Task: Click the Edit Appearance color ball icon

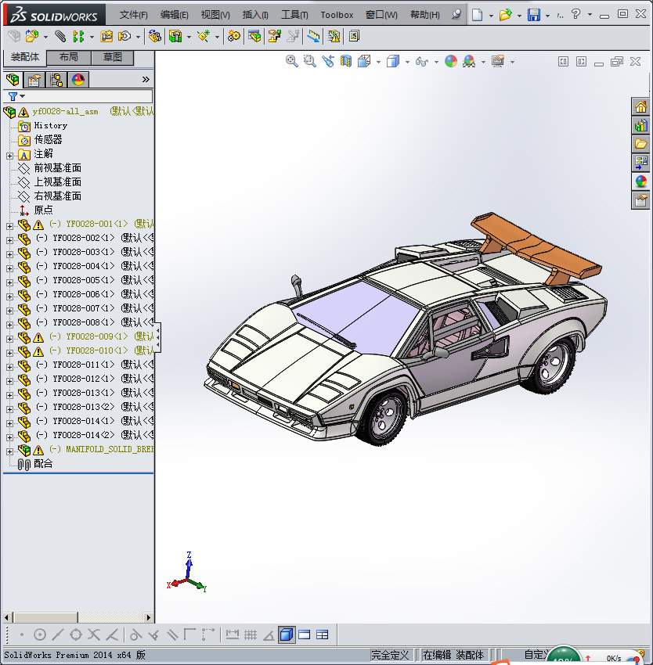Action: point(450,61)
